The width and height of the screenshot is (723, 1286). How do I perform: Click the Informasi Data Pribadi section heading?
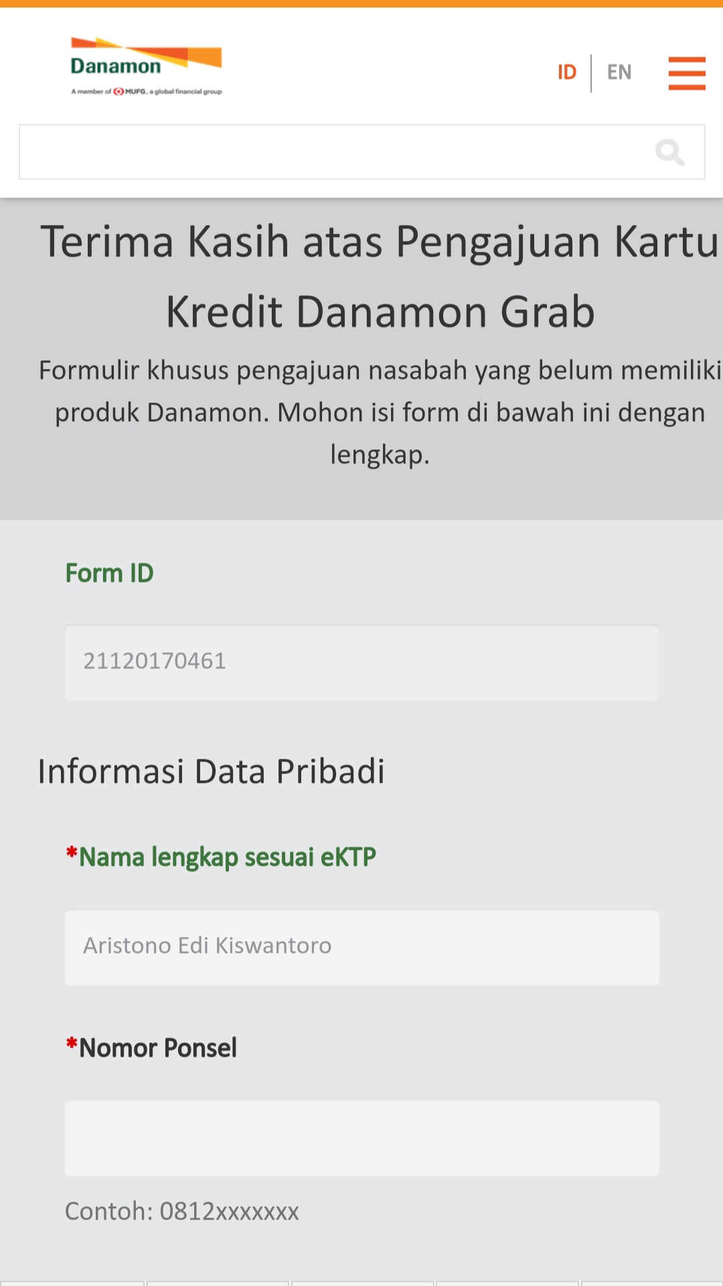tap(212, 772)
